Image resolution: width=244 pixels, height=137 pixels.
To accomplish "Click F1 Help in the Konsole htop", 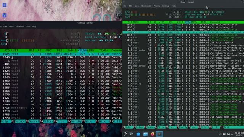I will [128, 127].
